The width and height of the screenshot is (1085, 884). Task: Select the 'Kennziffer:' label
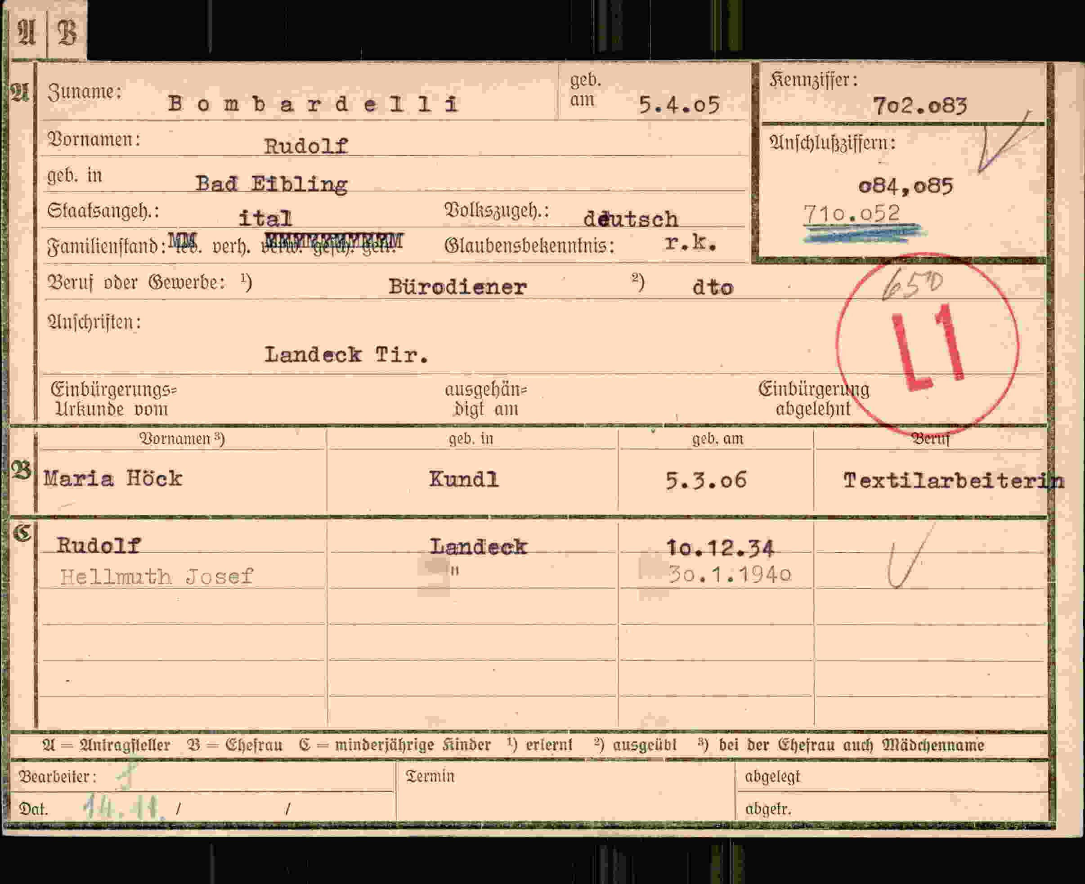(x=813, y=80)
